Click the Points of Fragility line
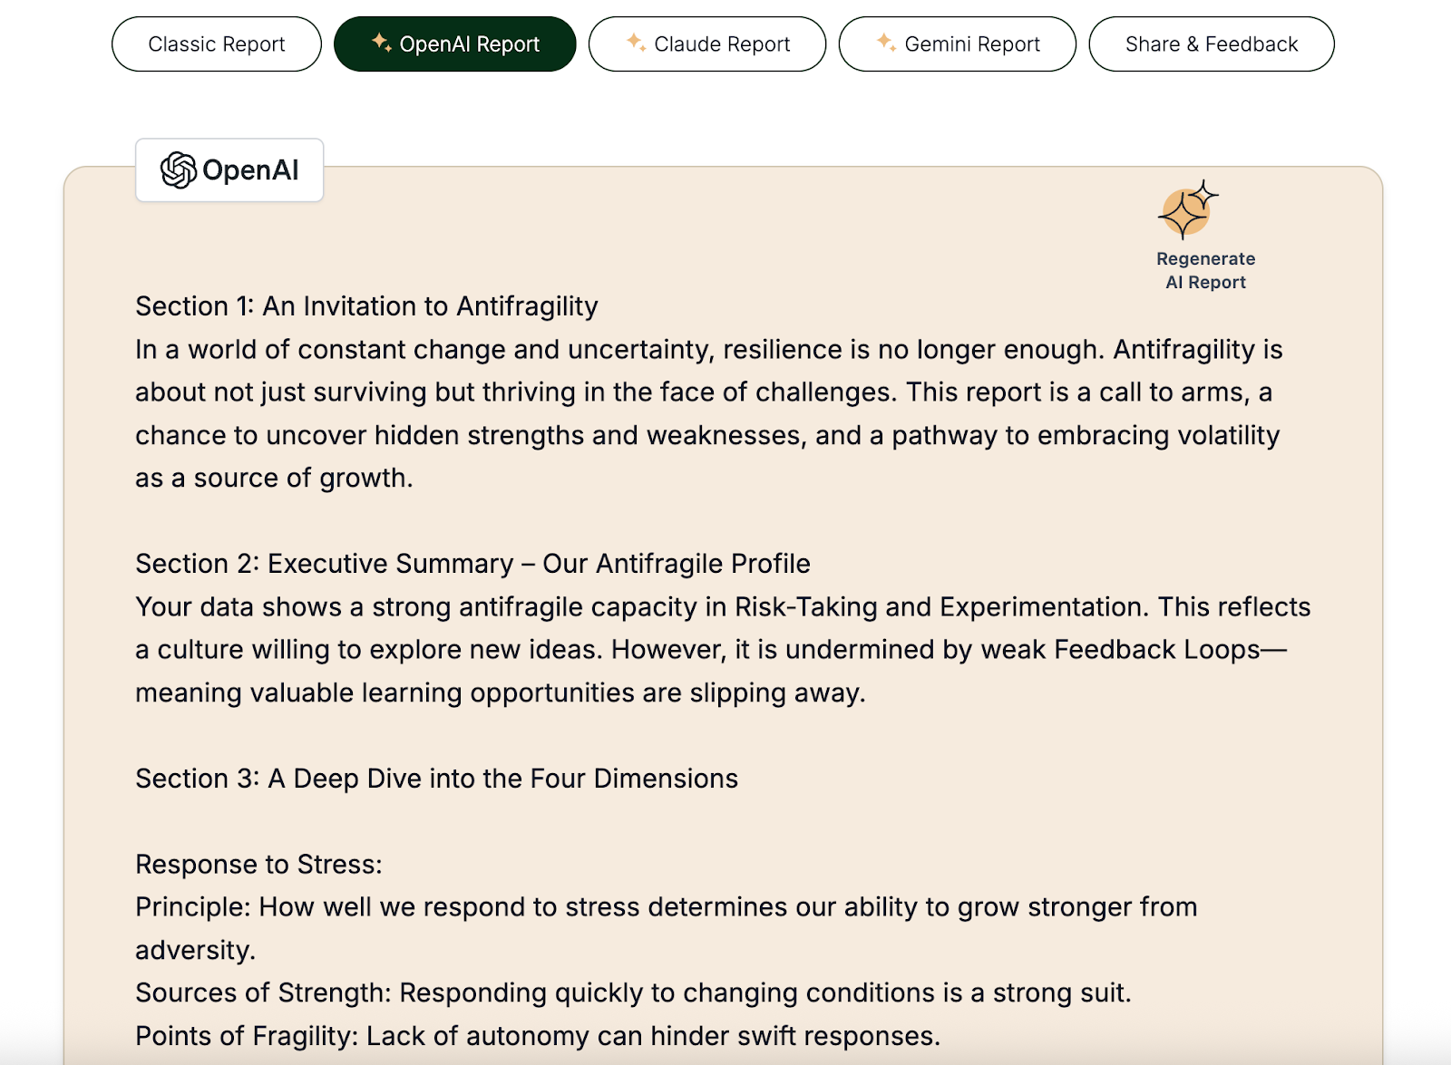Image resolution: width=1451 pixels, height=1065 pixels. 538,1036
